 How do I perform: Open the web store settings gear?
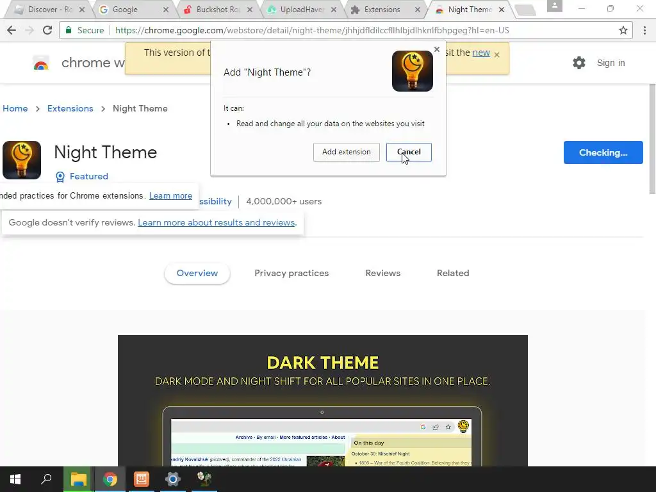pyautogui.click(x=579, y=63)
